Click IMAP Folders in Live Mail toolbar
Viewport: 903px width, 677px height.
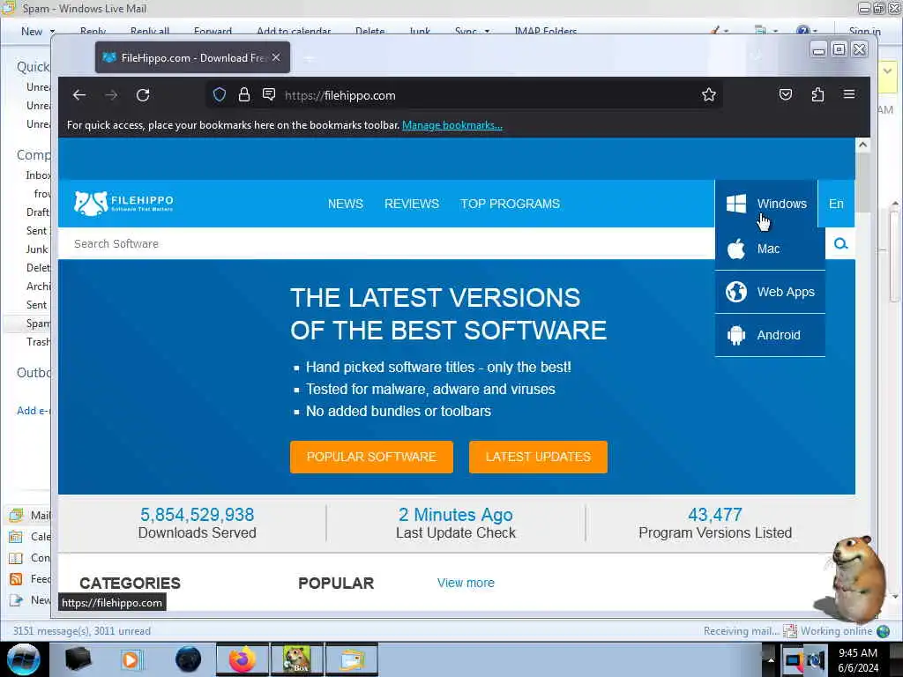tap(545, 32)
